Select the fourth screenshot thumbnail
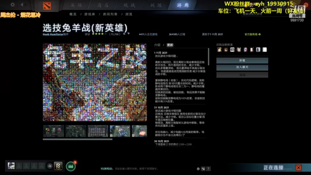The height and width of the screenshot is (175, 311). coord(120,131)
